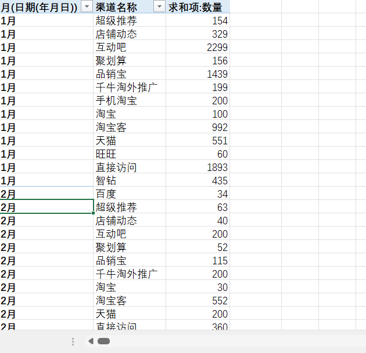Select the 超级推荐 cell beside value 63
This screenshot has width=366, height=353.
[130, 207]
